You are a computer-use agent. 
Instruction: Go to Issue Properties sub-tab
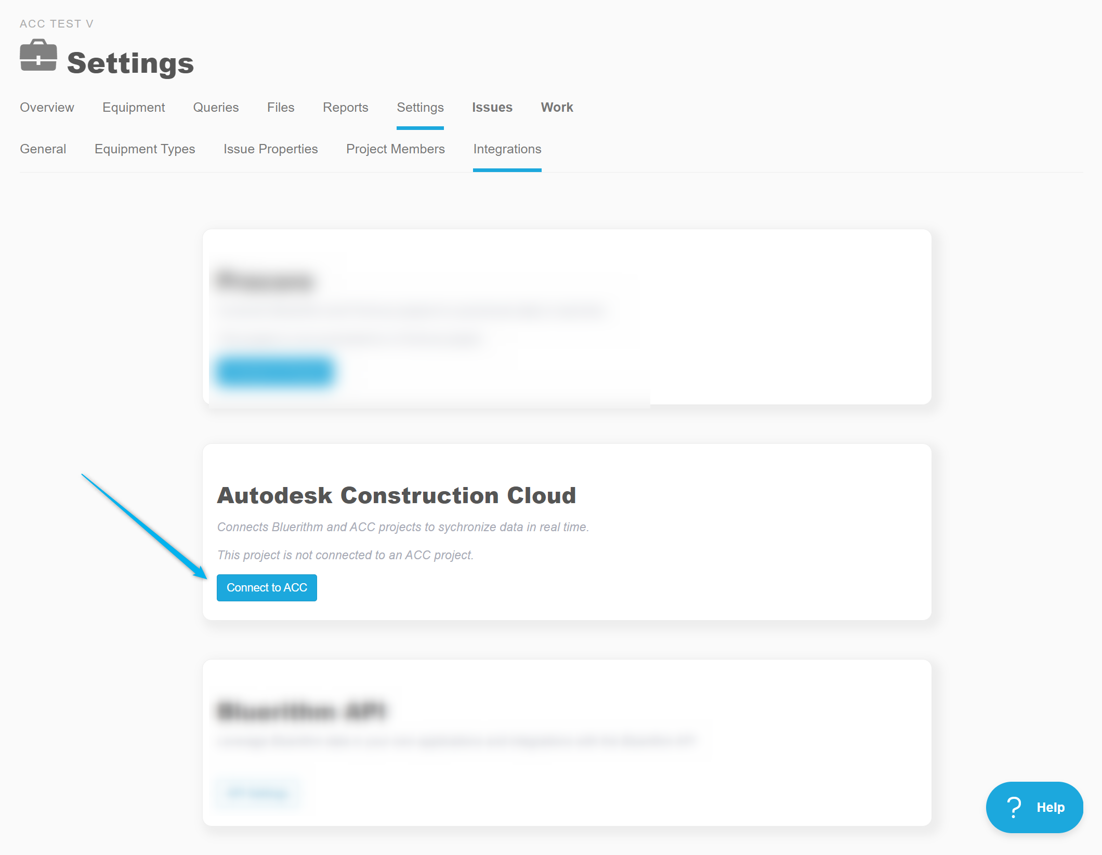(x=270, y=149)
